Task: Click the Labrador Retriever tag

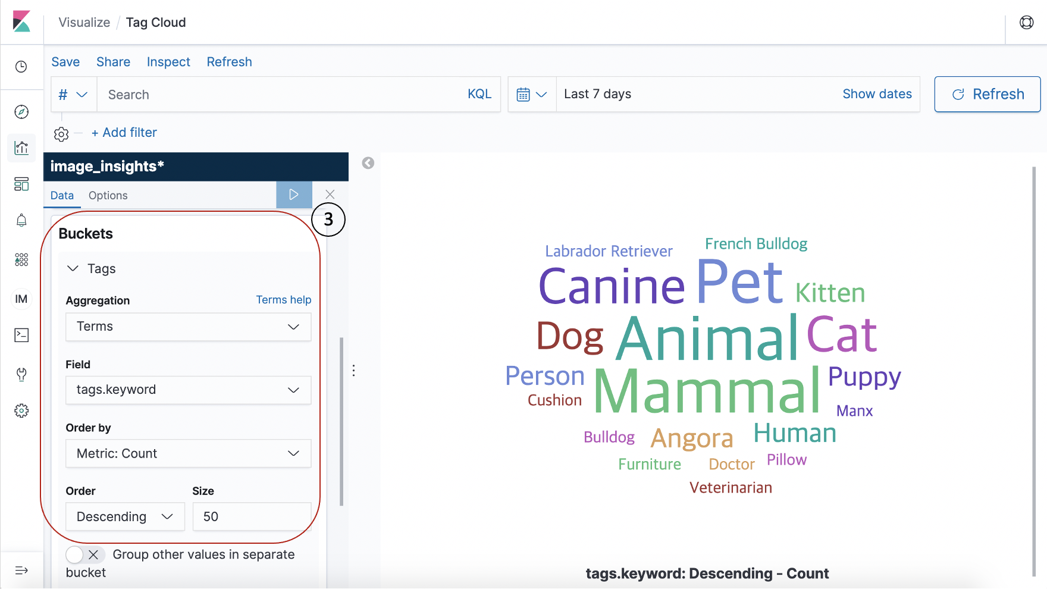Action: [609, 251]
